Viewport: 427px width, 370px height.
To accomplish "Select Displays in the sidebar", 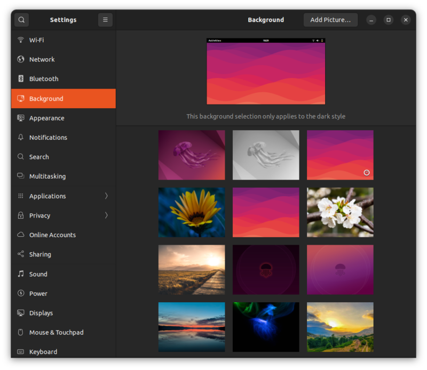I will [64, 313].
